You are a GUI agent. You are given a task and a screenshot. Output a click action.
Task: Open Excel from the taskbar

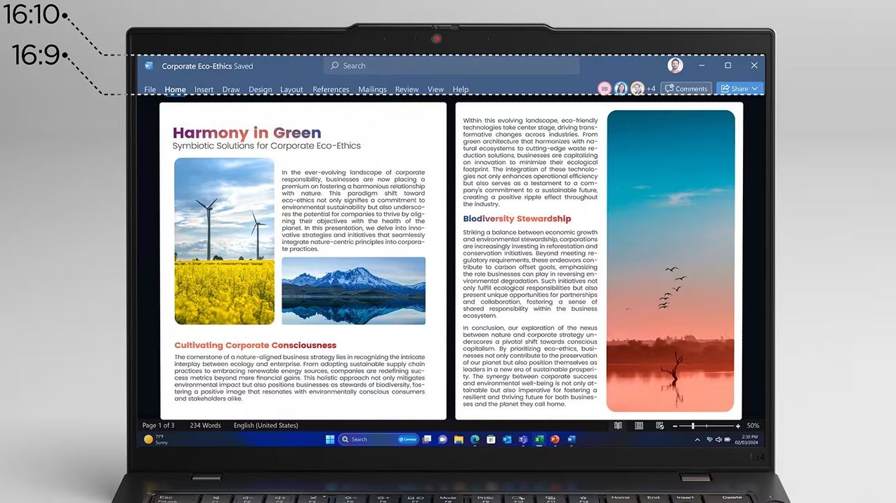click(539, 440)
